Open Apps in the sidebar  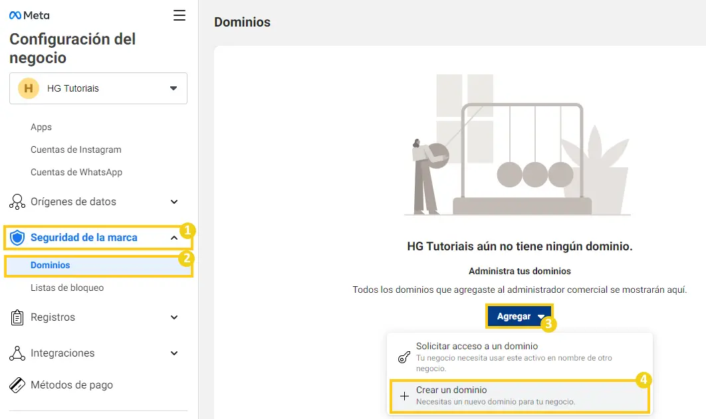point(41,127)
